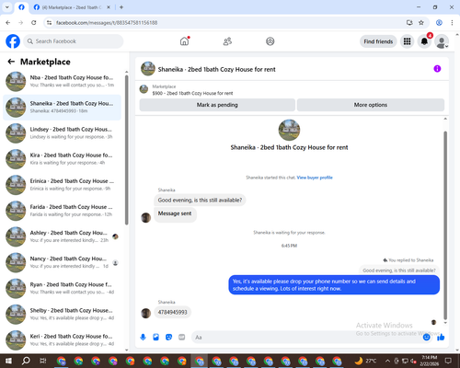Select the Marketplace 2bed 1bath browser tab
The width and height of the screenshot is (460, 368).
coord(72,7)
